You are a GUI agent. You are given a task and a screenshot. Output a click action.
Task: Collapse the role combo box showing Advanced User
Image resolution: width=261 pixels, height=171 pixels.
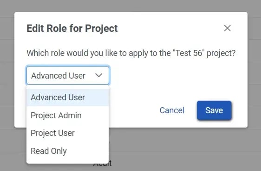pos(68,75)
